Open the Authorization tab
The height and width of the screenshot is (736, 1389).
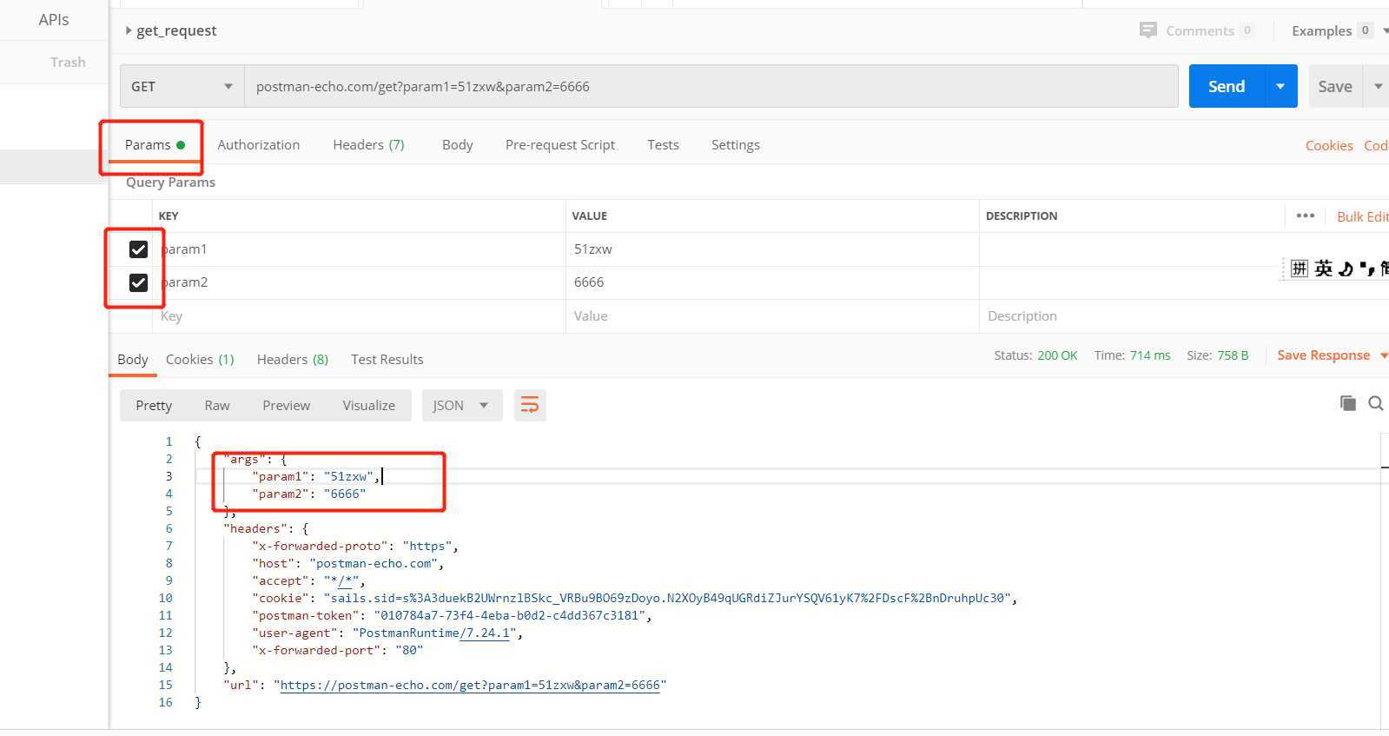[x=258, y=145]
